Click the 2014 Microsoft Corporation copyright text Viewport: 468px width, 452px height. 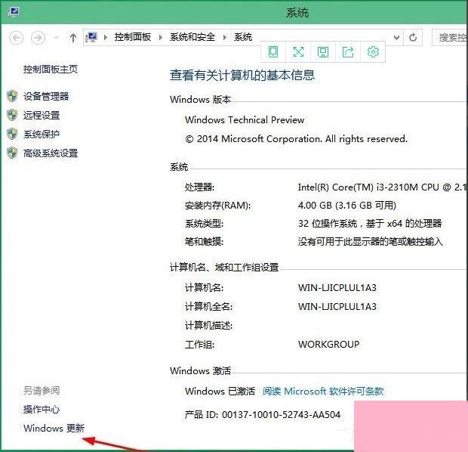point(296,139)
